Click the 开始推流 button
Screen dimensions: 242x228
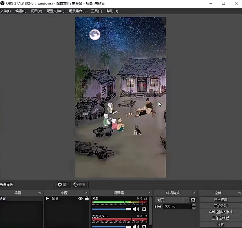pyautogui.click(x=220, y=200)
